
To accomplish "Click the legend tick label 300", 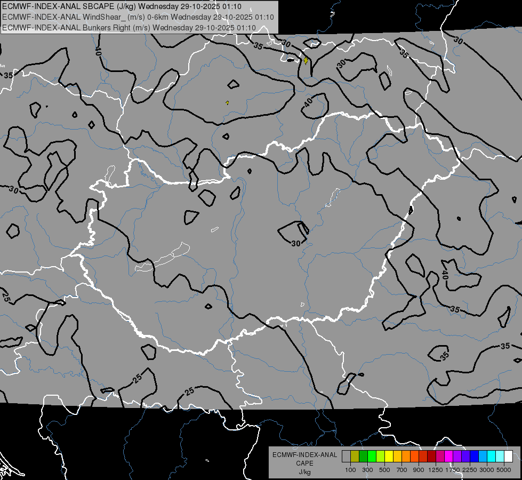I will click(367, 470).
